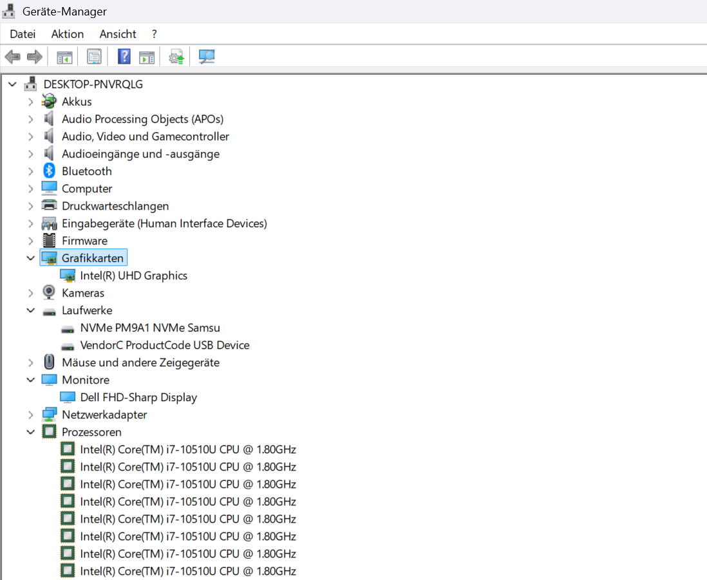Select the Dell FHD-Sharp Display text
The image size is (707, 580).
(x=138, y=397)
